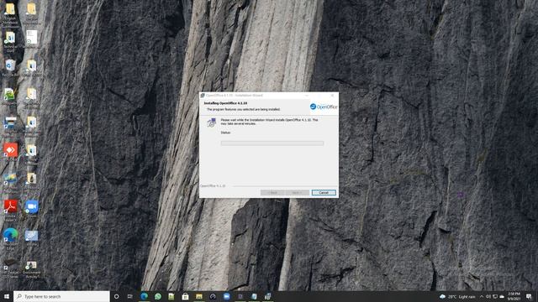This screenshot has width=538, height=302.
Task: Cancel the OpenOffice installation
Action: (x=324, y=193)
